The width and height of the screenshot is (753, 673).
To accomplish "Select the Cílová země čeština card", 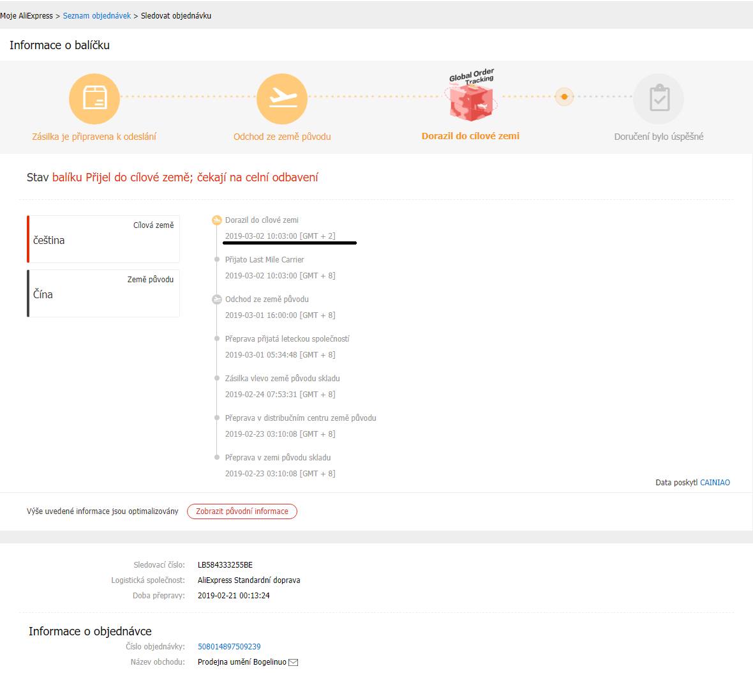I will click(103, 239).
